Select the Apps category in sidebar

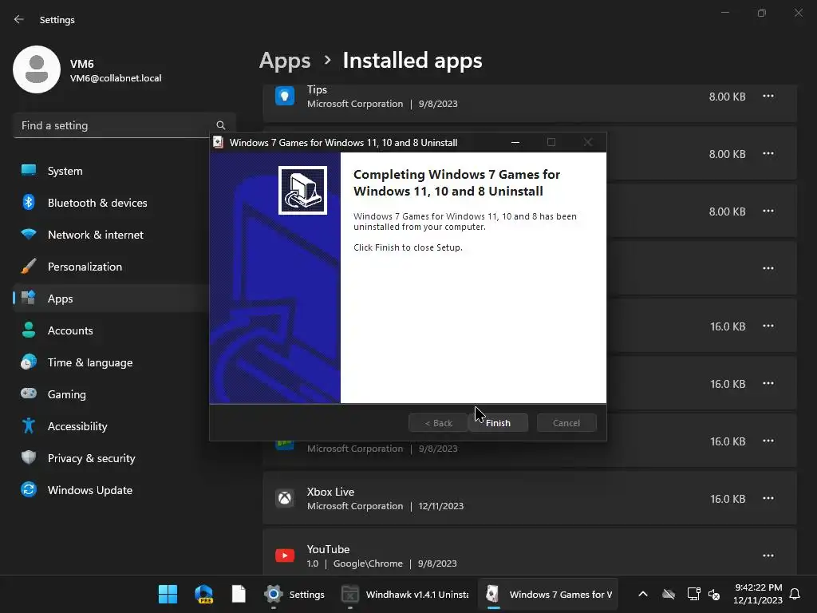110,299
